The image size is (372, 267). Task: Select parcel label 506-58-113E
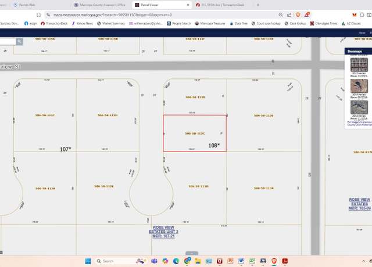263,116
